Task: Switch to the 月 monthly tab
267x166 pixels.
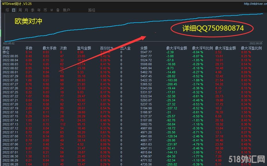Action: point(26,10)
